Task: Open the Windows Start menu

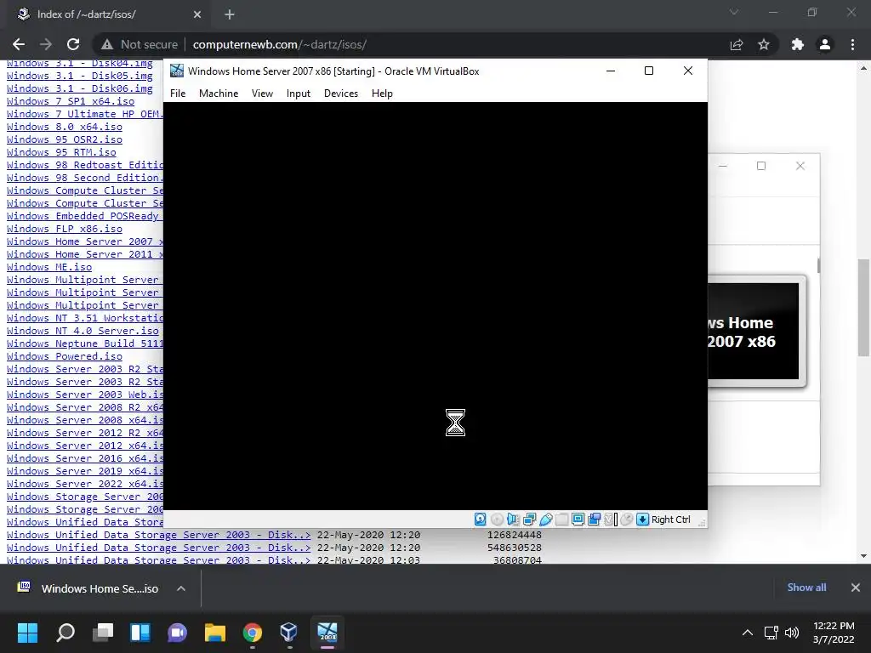Action: (27, 633)
